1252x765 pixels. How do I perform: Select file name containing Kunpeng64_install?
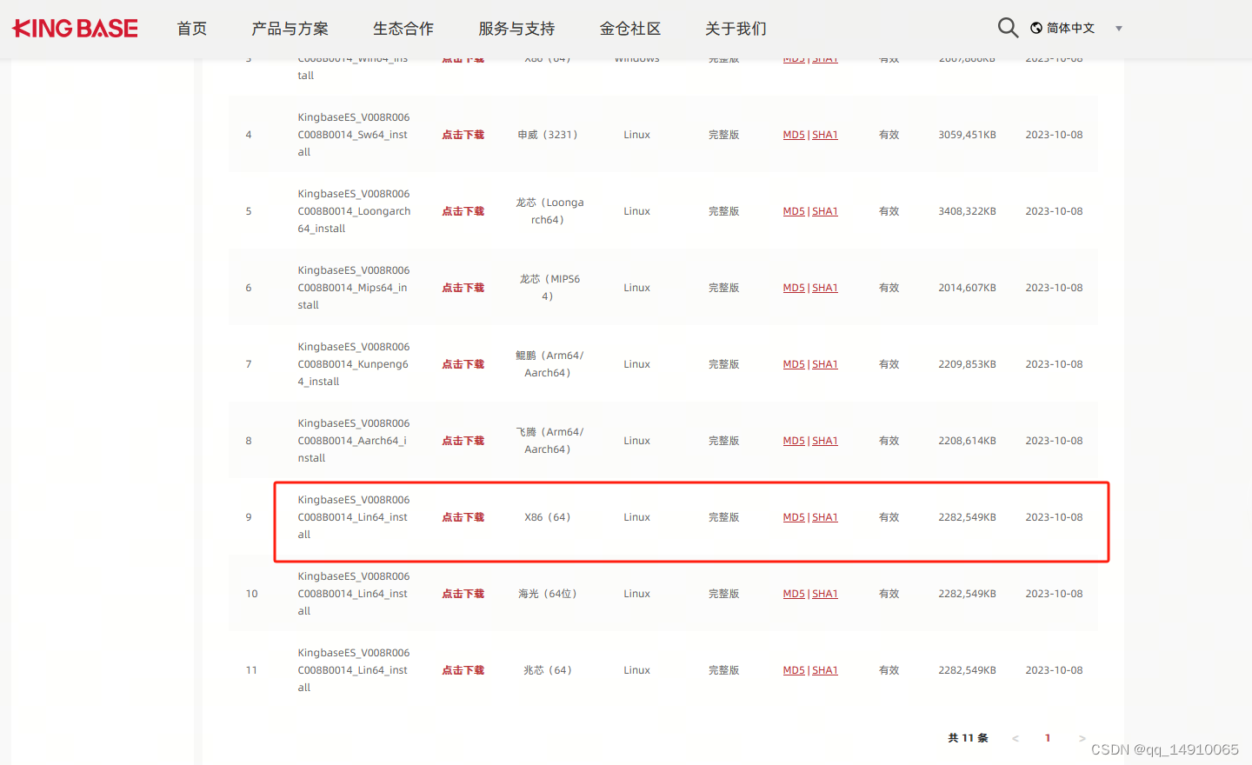pos(354,364)
